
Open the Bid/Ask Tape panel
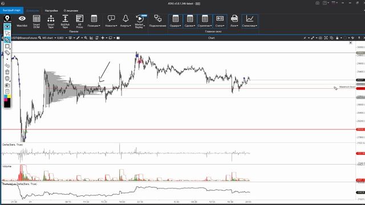pyautogui.click(x=65, y=22)
